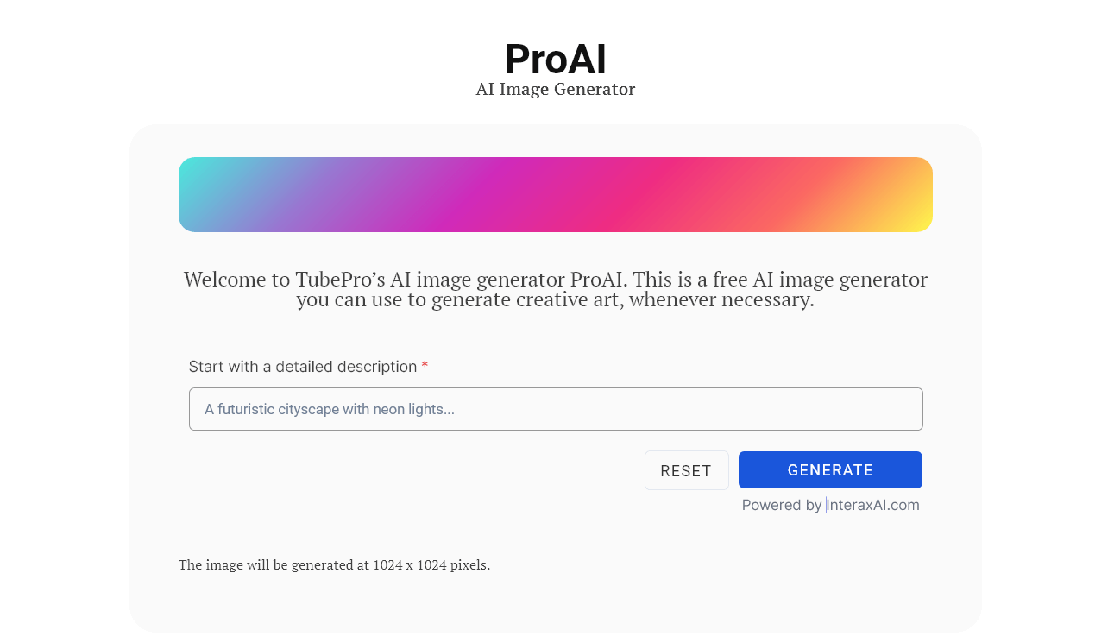The height and width of the screenshot is (636, 1114).
Task: Click the RESET button
Action: pyautogui.click(x=686, y=469)
